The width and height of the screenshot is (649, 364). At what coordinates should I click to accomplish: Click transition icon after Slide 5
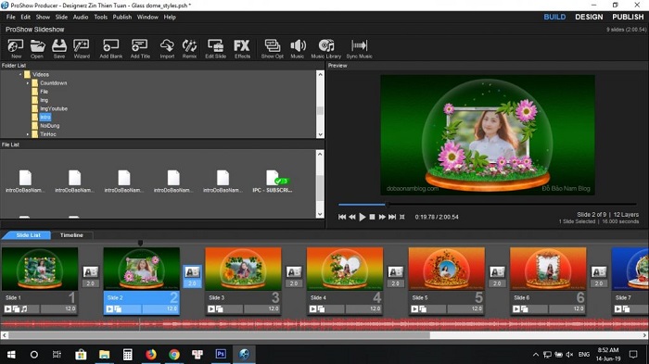497,272
